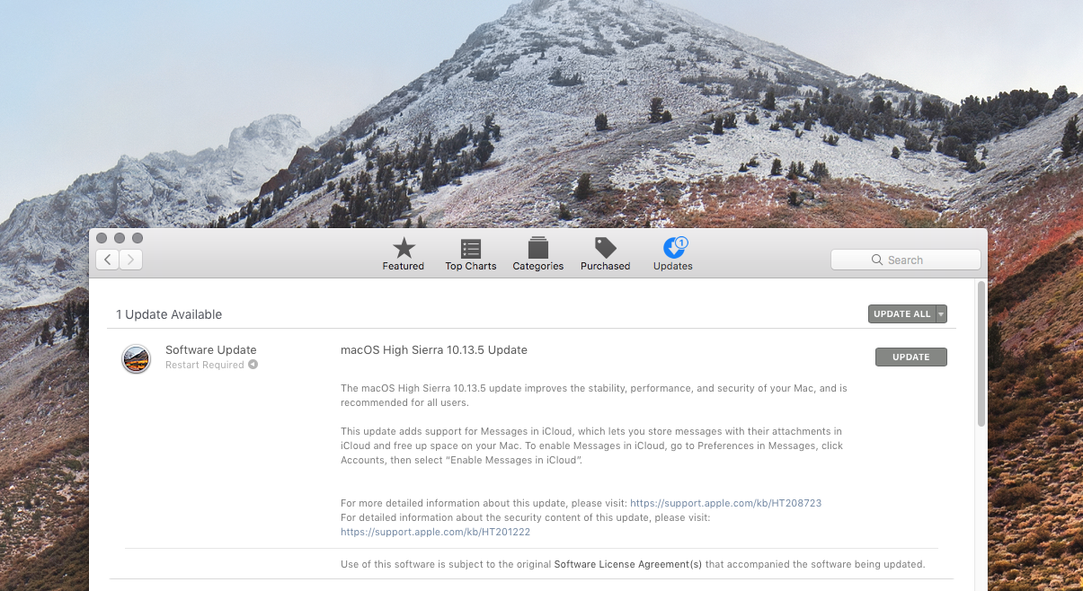
Task: Open the Updates tab with badge
Action: 673,254
